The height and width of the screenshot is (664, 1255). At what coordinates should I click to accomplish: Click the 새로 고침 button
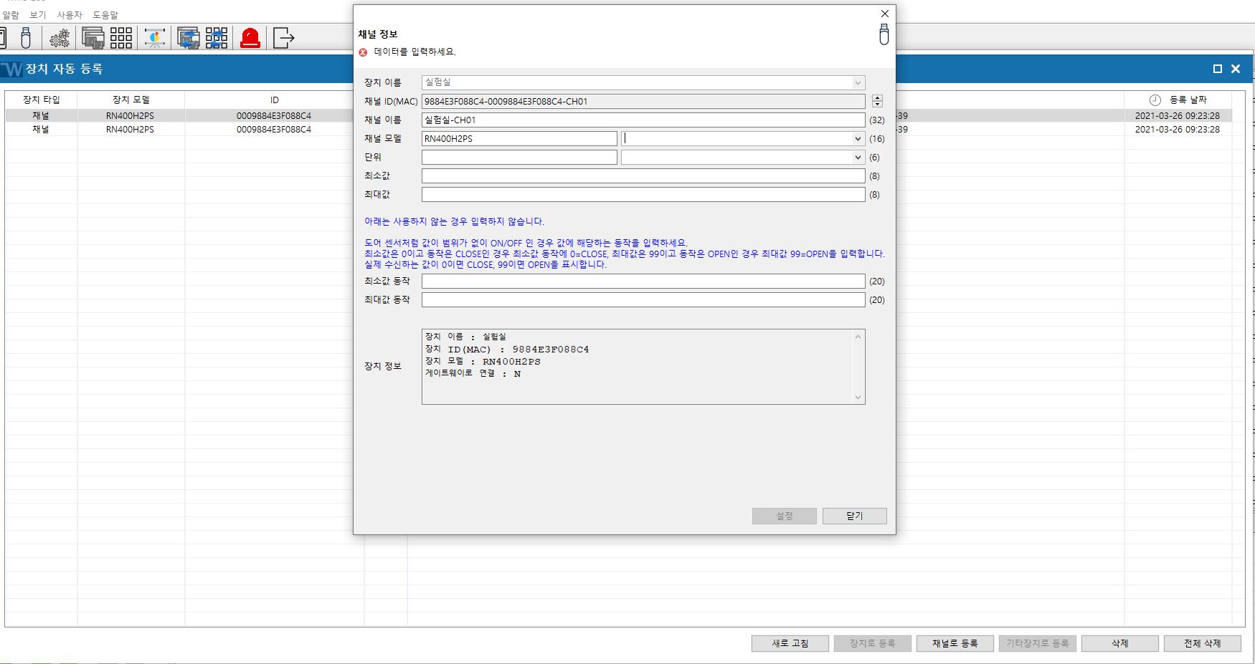(x=790, y=643)
